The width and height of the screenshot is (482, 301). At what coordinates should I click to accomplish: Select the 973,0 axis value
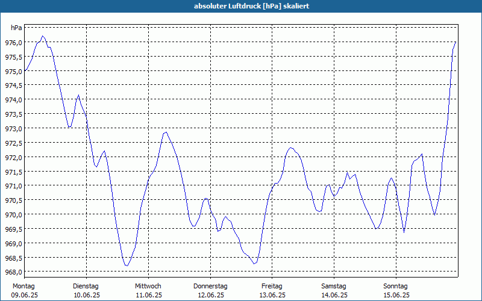pyautogui.click(x=13, y=129)
